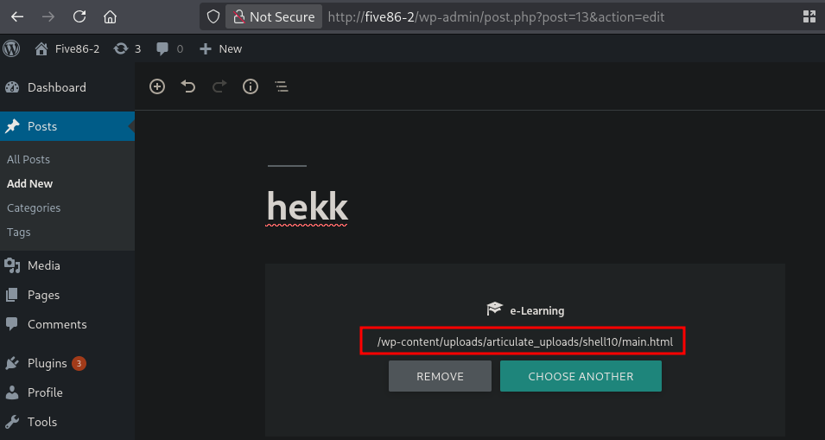825x440 pixels.
Task: Open the updates indicator showing 3
Action: point(127,49)
